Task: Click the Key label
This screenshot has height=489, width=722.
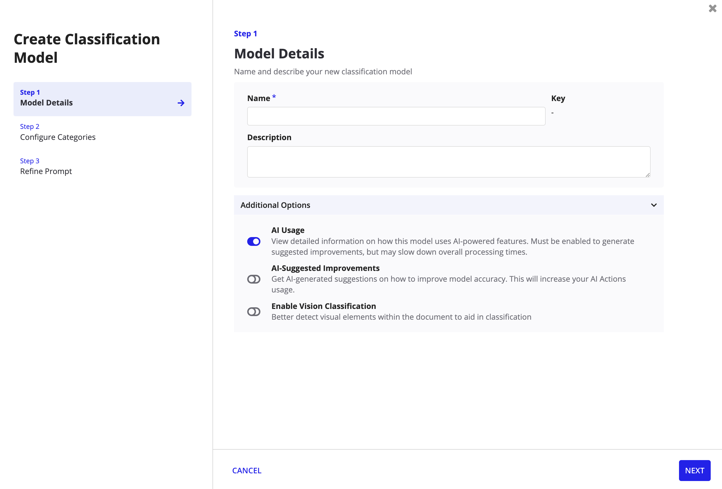Action: tap(558, 98)
